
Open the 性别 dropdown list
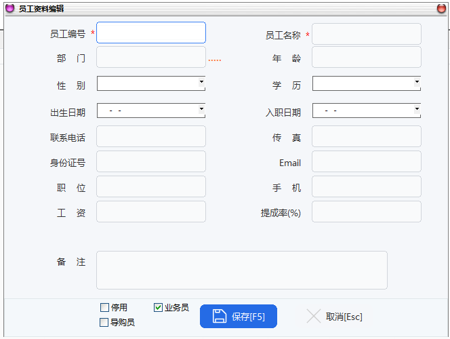(201, 83)
